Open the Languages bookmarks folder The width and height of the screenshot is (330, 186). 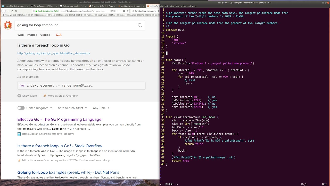click(40, 15)
